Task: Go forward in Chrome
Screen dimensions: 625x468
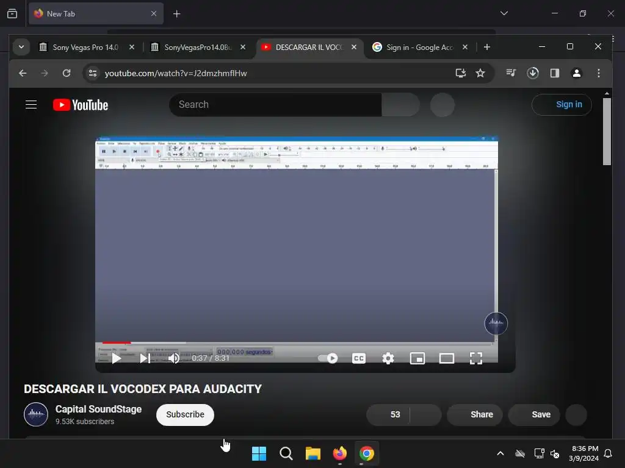Action: pyautogui.click(x=45, y=73)
